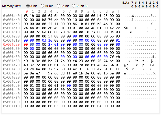Toggle the value under bit 2
Image resolution: width=161 pixels, height=115 pixels.
coord(150,6)
